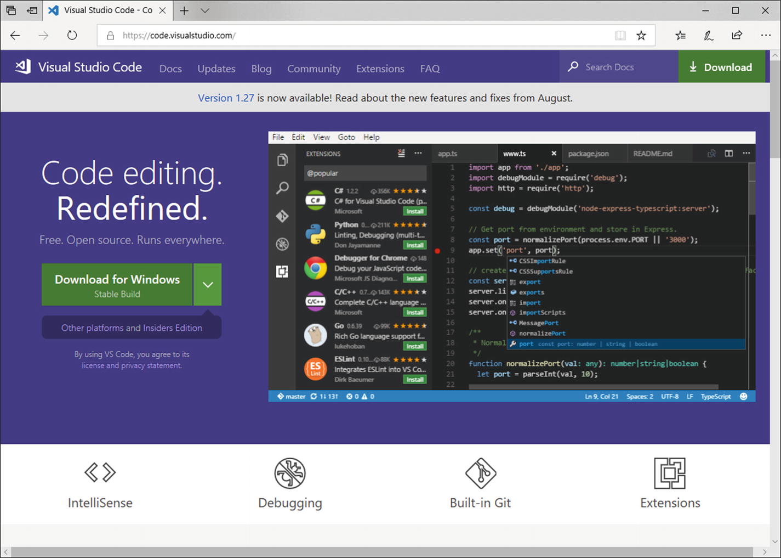Click the Extensions feature icon
Screen dimensions: 781x558
pos(670,473)
